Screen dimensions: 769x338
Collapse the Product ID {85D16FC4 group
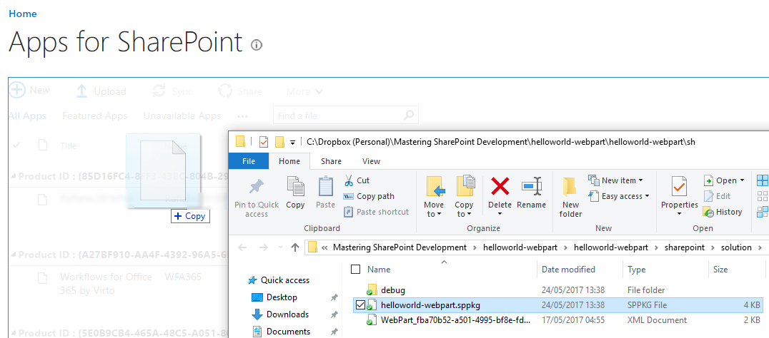pyautogui.click(x=14, y=177)
